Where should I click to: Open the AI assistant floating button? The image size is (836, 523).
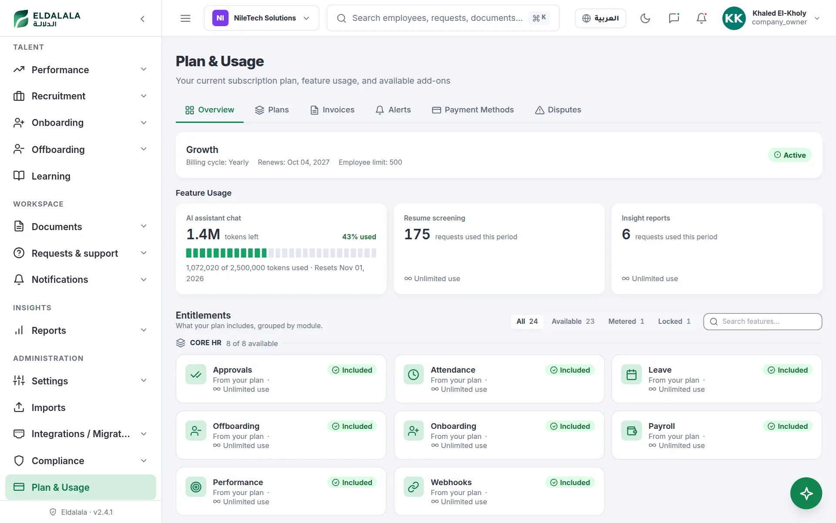pos(806,493)
